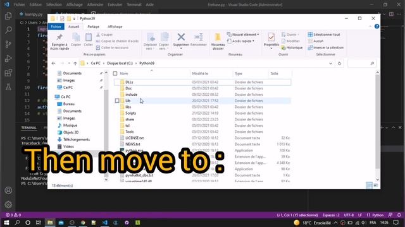Open VS Code Terminal menu
This screenshot has height=227, width=405.
134,4
